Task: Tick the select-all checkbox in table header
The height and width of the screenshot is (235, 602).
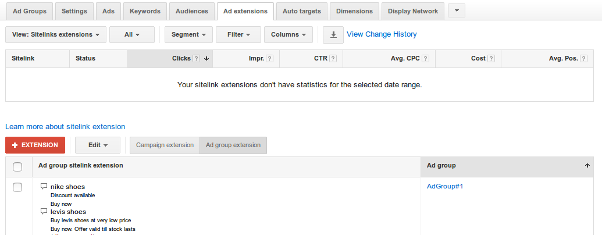Action: pyautogui.click(x=17, y=167)
